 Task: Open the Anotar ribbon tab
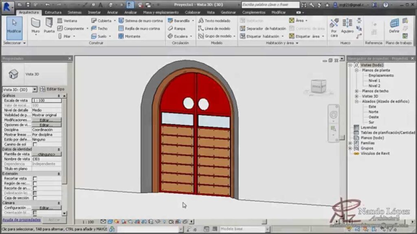click(112, 13)
